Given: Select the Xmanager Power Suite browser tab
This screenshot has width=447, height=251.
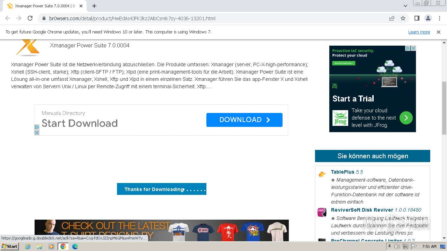Looking at the screenshot, I should (45, 6).
